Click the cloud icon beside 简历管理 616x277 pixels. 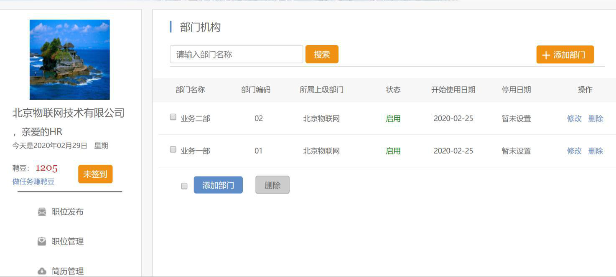pos(42,271)
